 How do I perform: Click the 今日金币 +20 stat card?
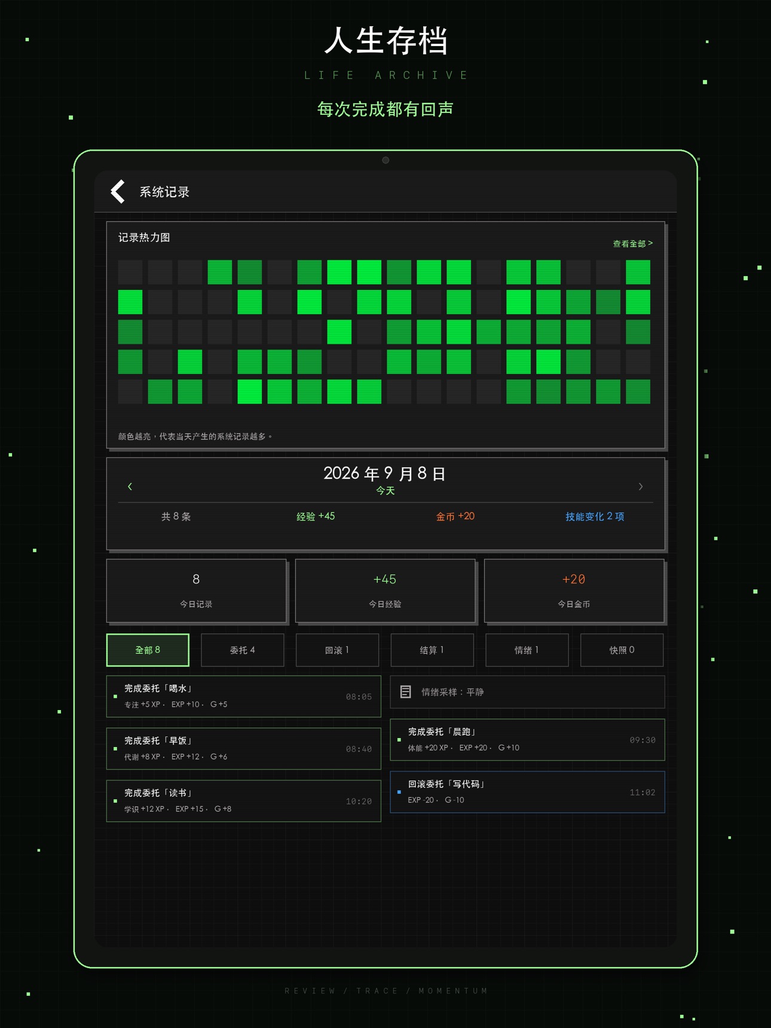pyautogui.click(x=574, y=591)
